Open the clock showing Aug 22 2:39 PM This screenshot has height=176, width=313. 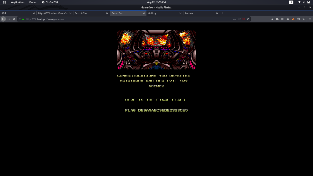156,2
